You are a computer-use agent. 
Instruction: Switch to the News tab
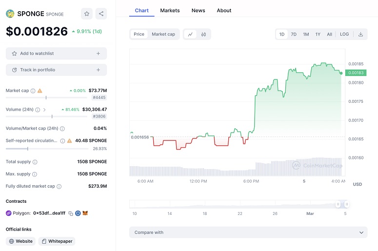198,10
